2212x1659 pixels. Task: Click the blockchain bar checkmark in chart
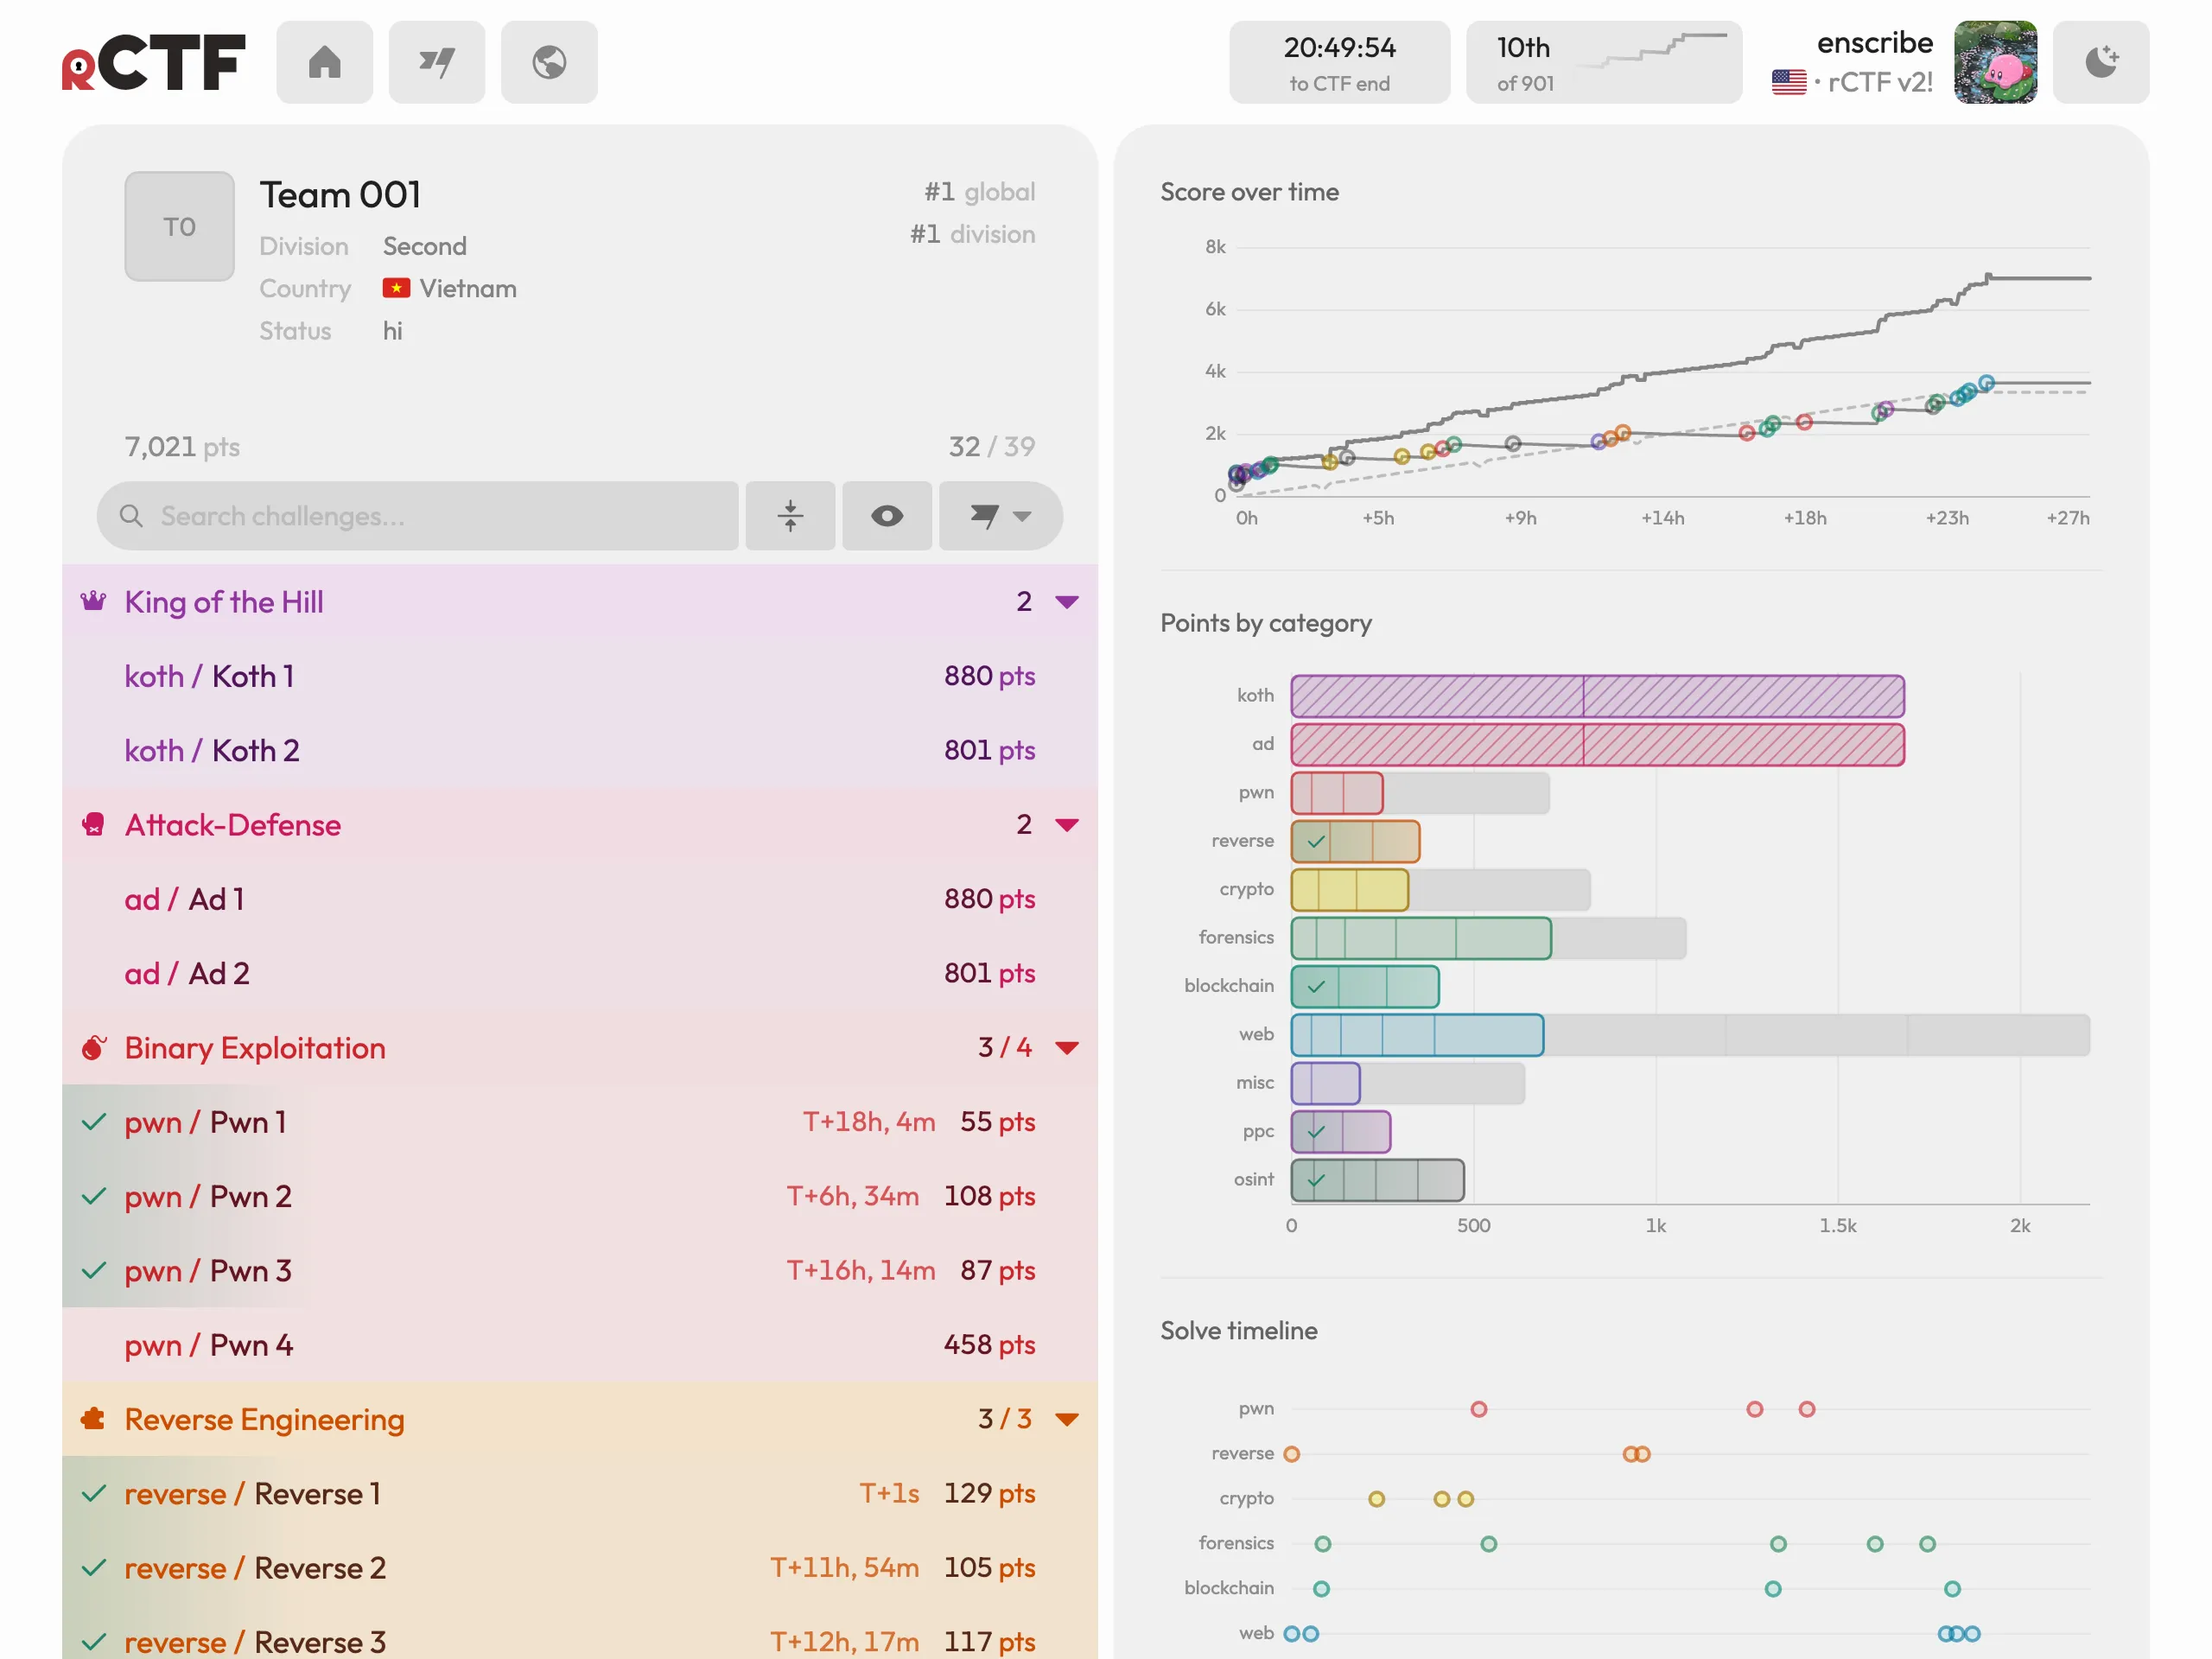pos(1316,987)
